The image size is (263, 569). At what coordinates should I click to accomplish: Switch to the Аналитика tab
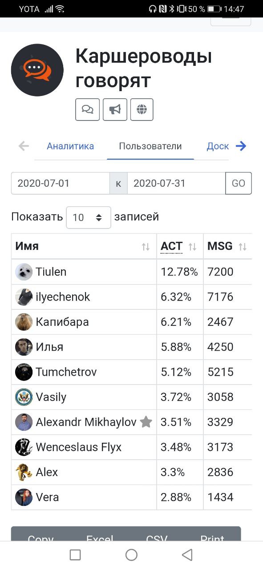70,146
